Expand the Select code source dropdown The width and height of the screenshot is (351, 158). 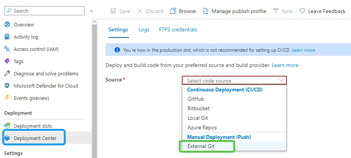tap(234, 81)
